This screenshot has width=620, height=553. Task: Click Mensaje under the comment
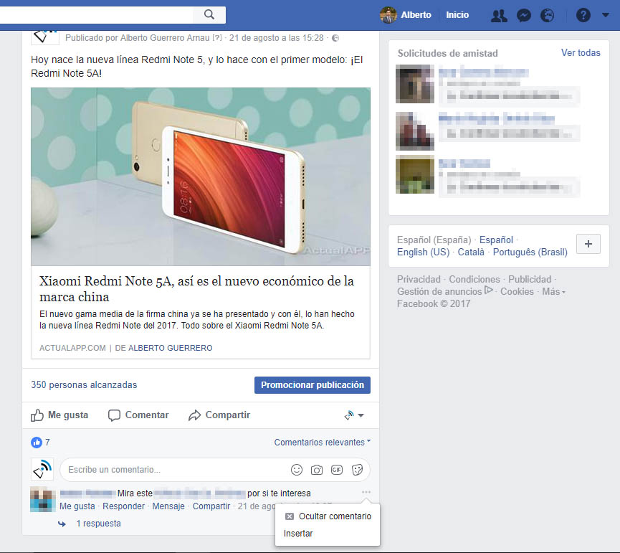tap(168, 506)
